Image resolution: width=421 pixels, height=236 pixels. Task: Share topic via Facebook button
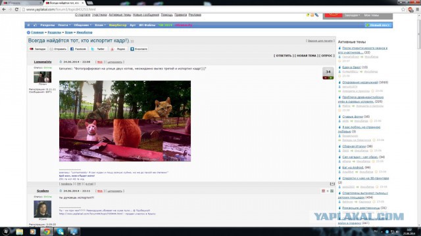[78, 49]
